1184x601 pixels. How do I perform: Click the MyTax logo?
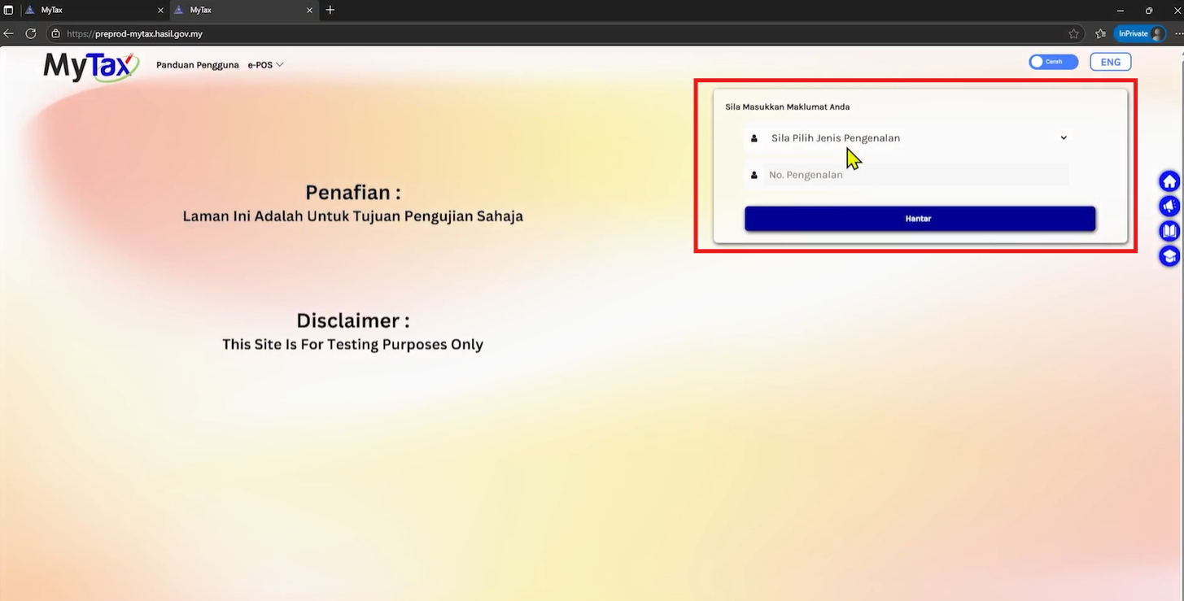coord(91,66)
